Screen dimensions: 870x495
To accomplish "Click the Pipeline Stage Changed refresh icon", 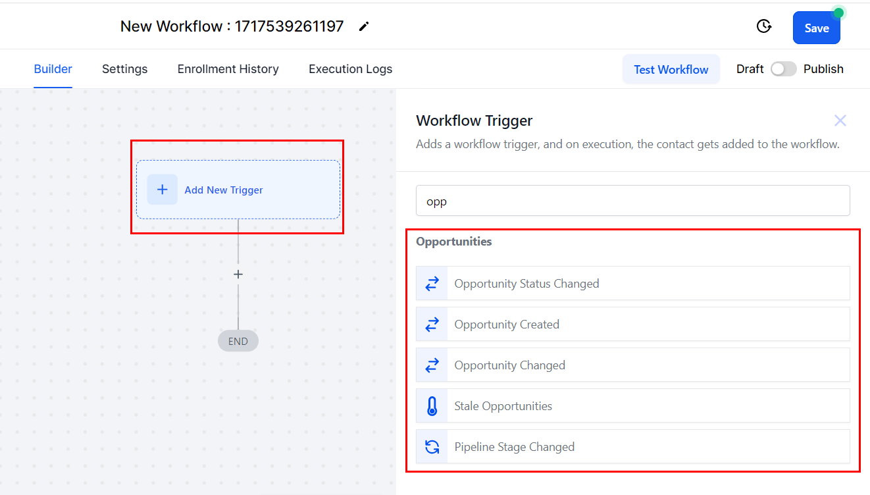I will (432, 447).
